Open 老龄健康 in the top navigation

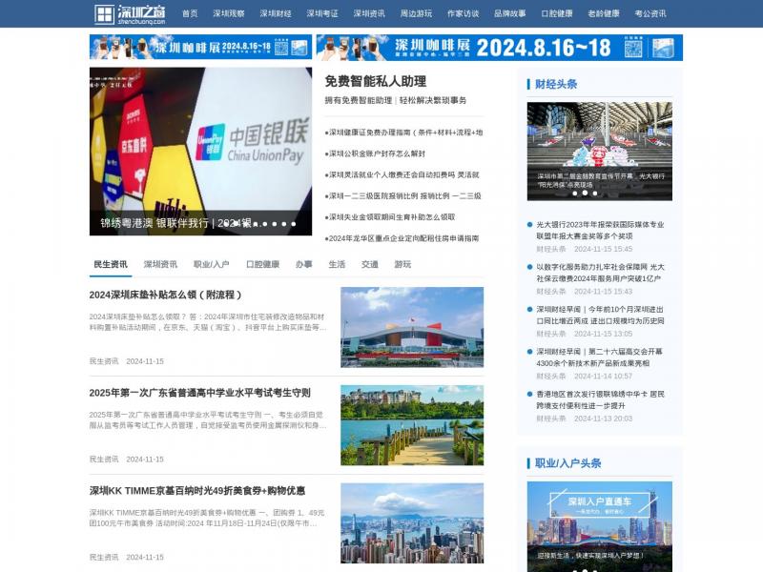(x=604, y=14)
